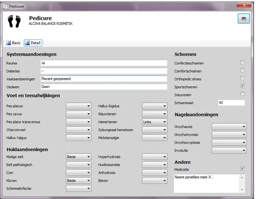The image size is (256, 199).
Task: Enable the Confectieschoenen checkbox
Action: (242, 62)
